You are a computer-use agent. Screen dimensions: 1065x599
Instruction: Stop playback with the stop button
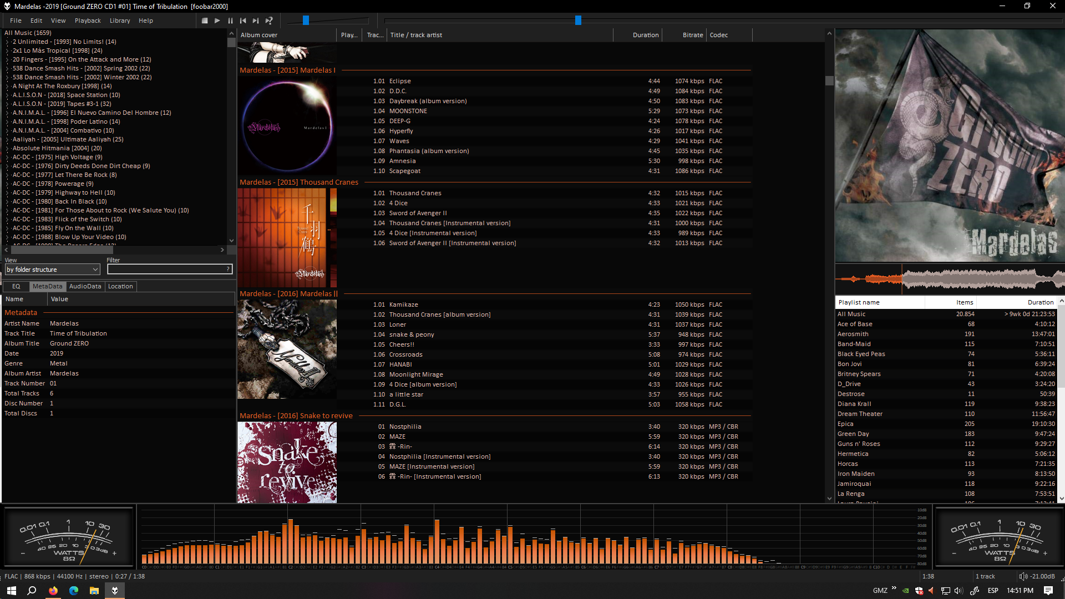(x=205, y=21)
